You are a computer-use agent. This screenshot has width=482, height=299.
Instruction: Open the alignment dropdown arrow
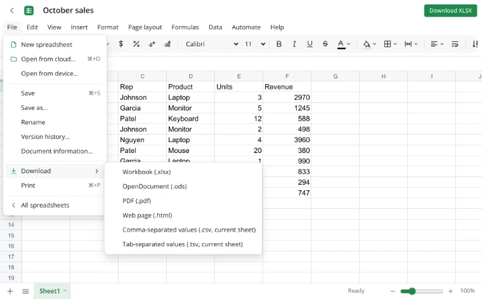tap(442, 44)
